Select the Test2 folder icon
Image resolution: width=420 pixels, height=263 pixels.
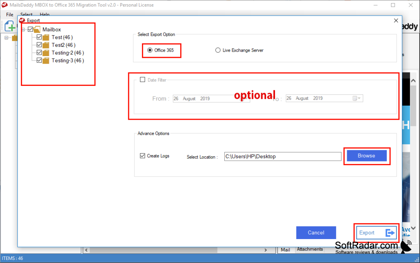[x=46, y=45]
